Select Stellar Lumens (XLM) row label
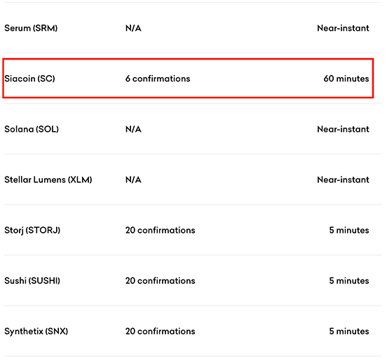 pos(48,179)
